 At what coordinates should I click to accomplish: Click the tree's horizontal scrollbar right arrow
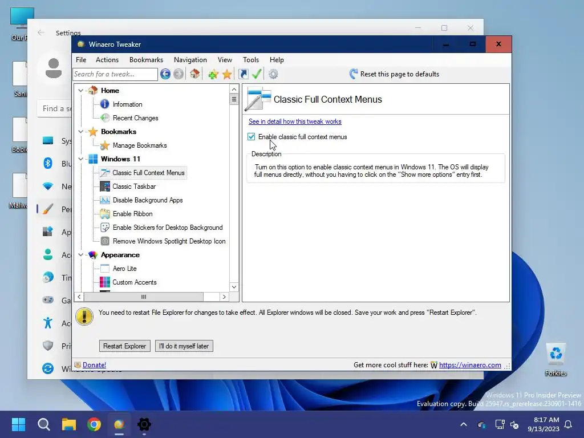point(224,297)
